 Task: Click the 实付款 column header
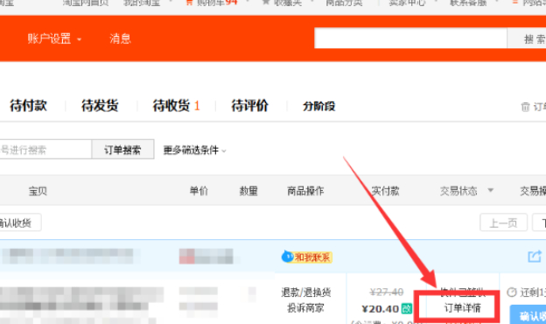click(385, 191)
